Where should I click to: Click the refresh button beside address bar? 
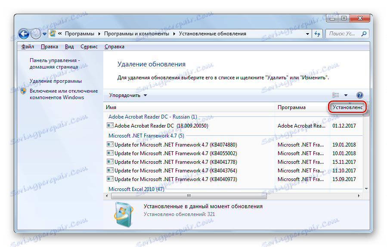click(x=317, y=34)
